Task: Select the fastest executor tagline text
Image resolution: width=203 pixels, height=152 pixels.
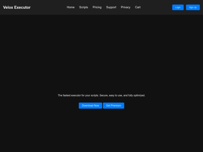Action: (101, 95)
